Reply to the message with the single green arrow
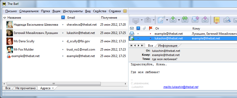The height and width of the screenshot is (98, 237). pyautogui.click(x=173, y=20)
